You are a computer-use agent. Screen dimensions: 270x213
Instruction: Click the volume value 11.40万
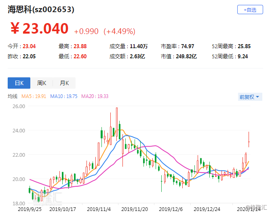click(139, 46)
